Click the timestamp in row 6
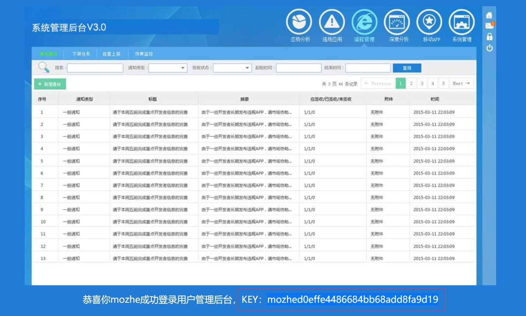The width and height of the screenshot is (526, 316). pos(434,173)
